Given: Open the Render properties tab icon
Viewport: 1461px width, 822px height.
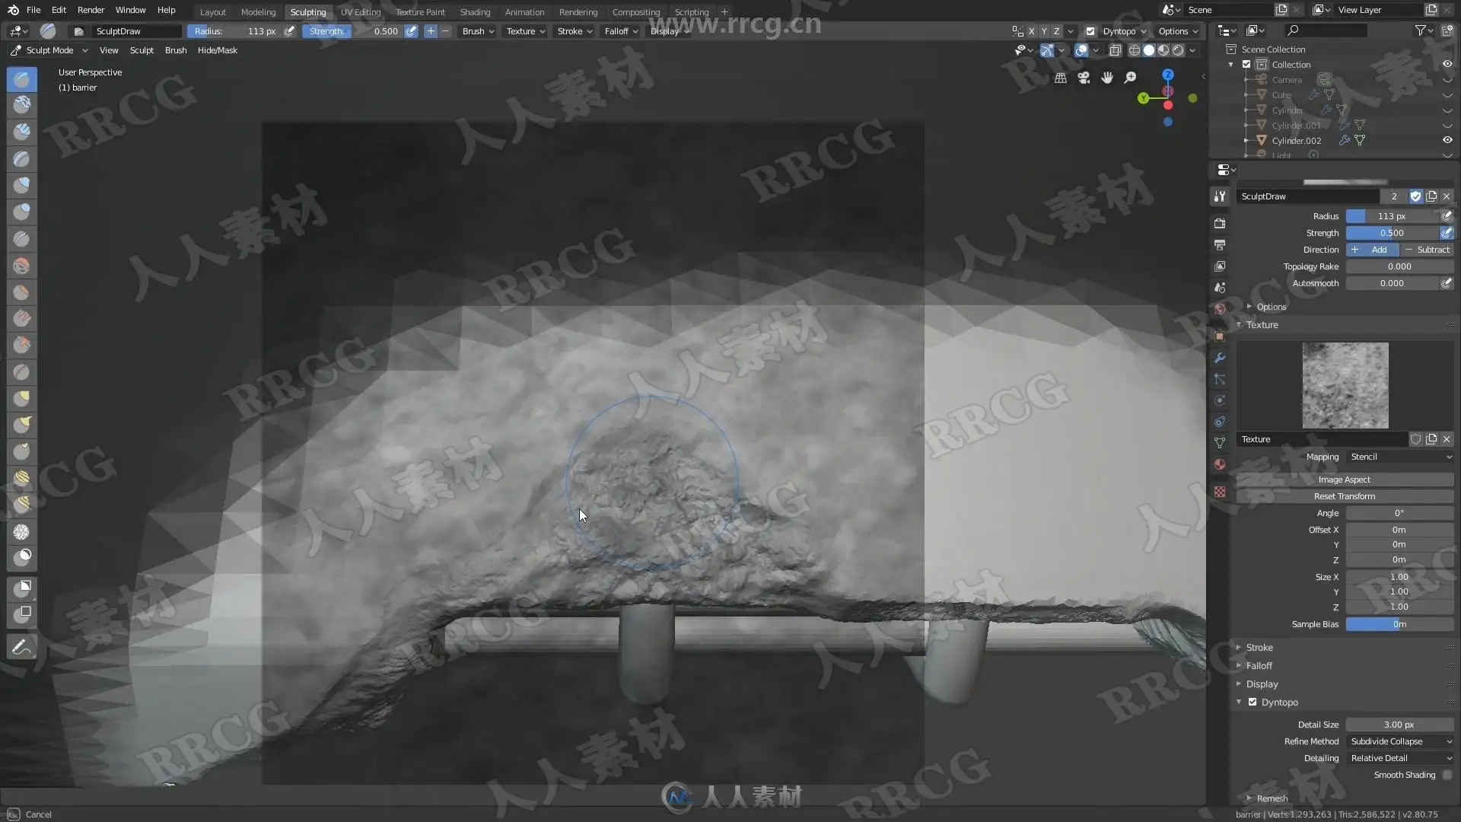Looking at the screenshot, I should 1220,223.
